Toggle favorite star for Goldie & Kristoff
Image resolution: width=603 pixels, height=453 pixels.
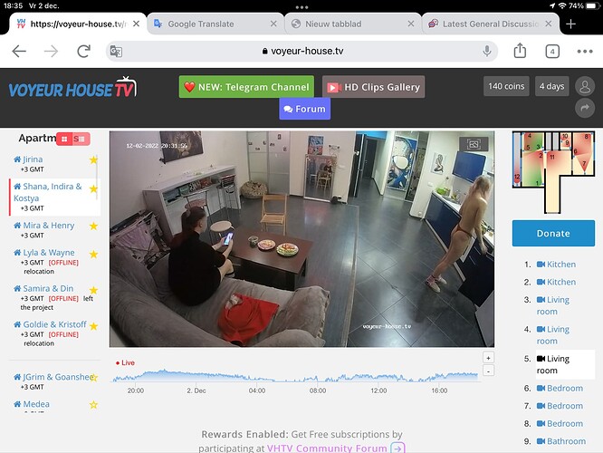93,326
